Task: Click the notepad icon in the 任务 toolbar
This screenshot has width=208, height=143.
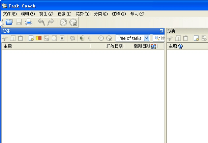Action: pyautogui.click(x=72, y=38)
